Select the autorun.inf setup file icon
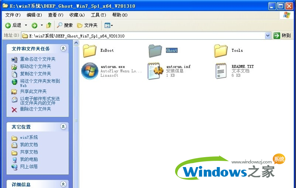 click(155, 71)
